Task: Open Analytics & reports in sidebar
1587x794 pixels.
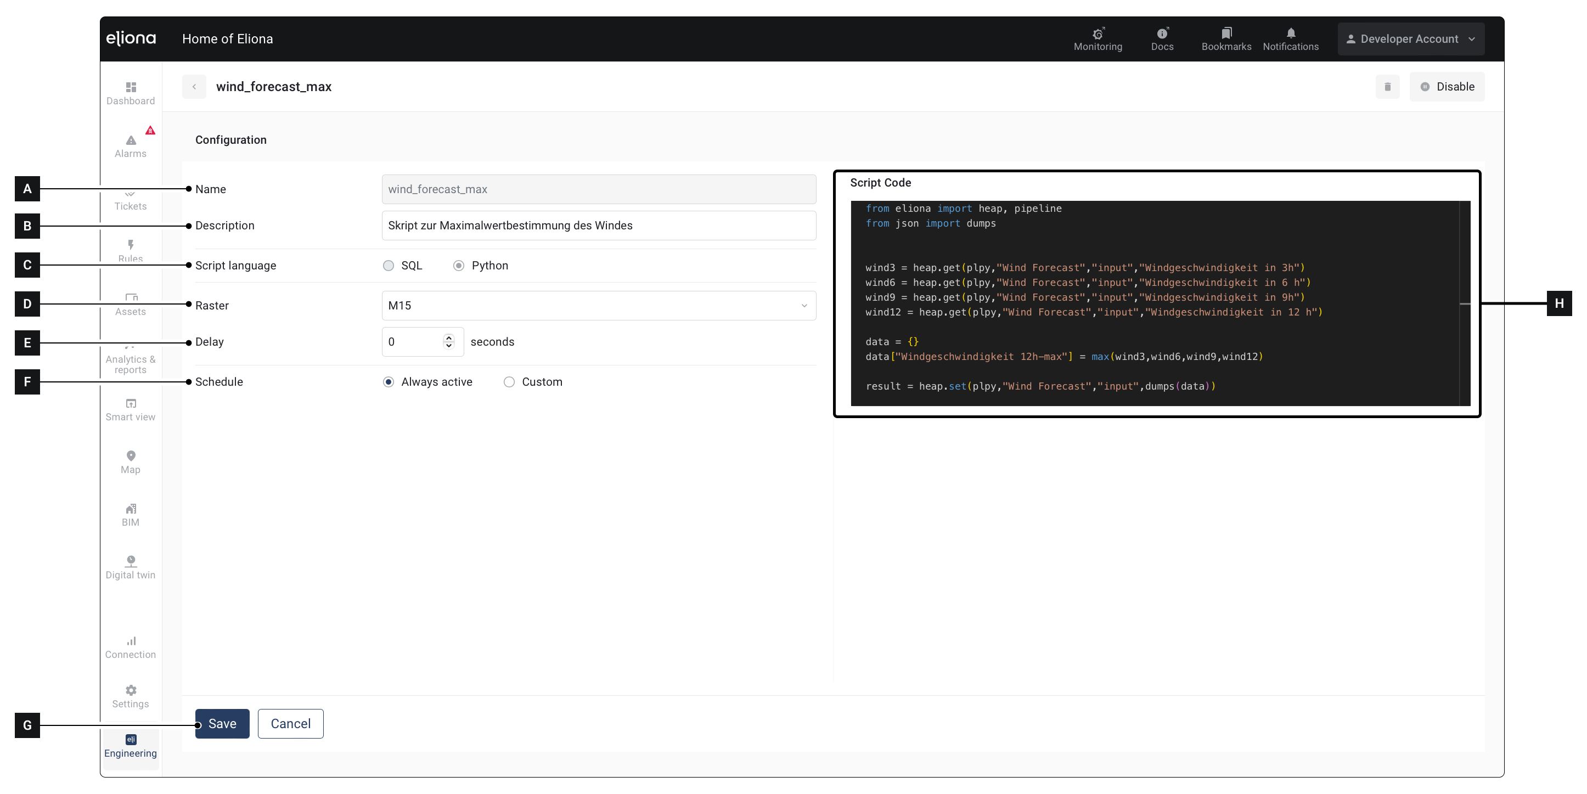Action: pyautogui.click(x=131, y=361)
